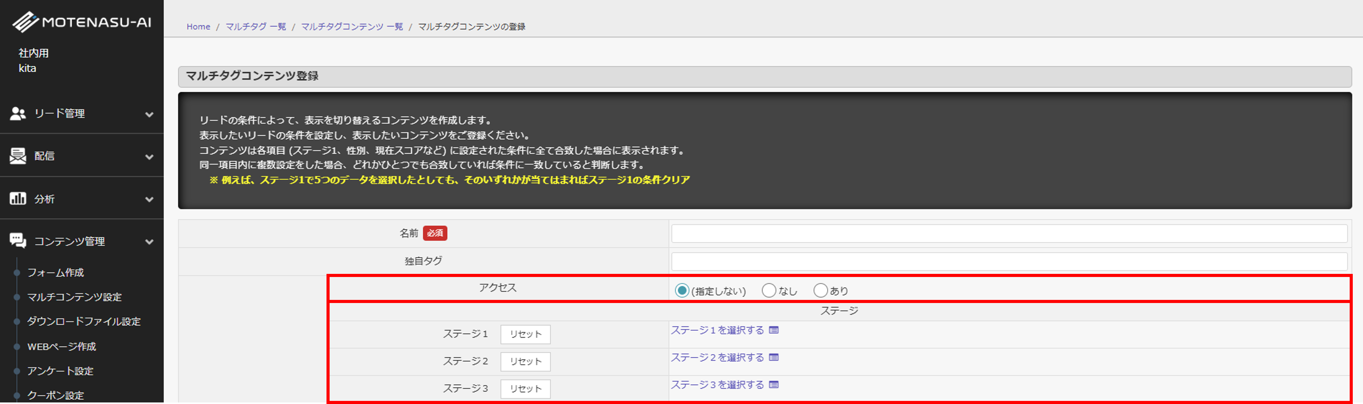Click the コンテンツ管理 chat bubble icon
1363x404 pixels.
click(x=17, y=241)
